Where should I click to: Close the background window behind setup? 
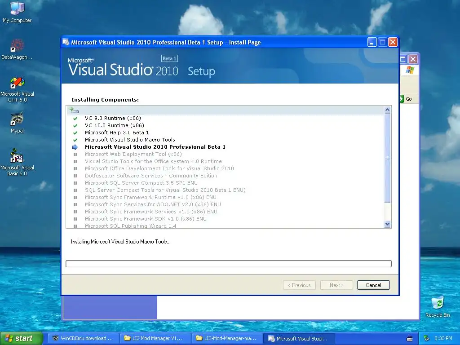tap(413, 59)
